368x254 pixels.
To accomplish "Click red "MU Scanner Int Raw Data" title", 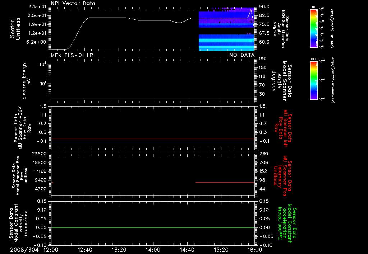I will pos(283,128).
